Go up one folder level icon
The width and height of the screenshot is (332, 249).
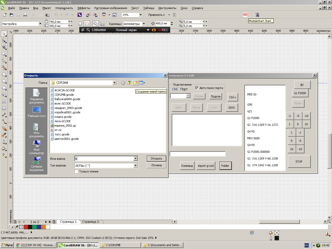pyautogui.click(x=129, y=83)
